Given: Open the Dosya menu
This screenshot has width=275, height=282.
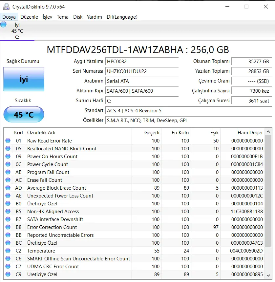Looking at the screenshot, I should tap(9, 17).
